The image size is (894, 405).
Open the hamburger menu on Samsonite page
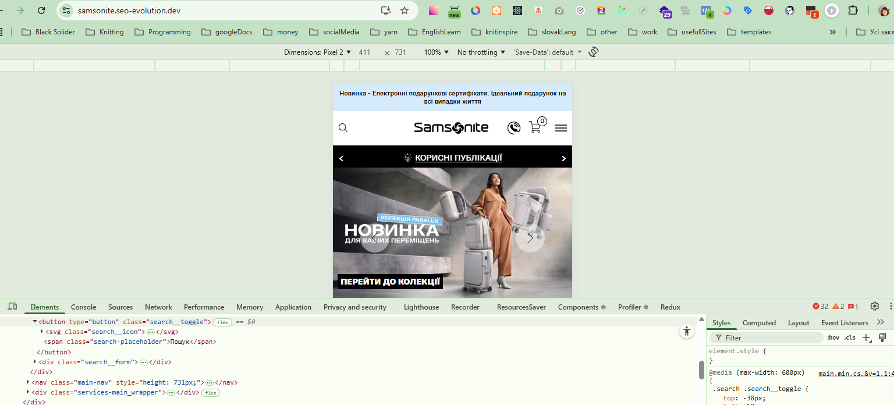coord(561,128)
